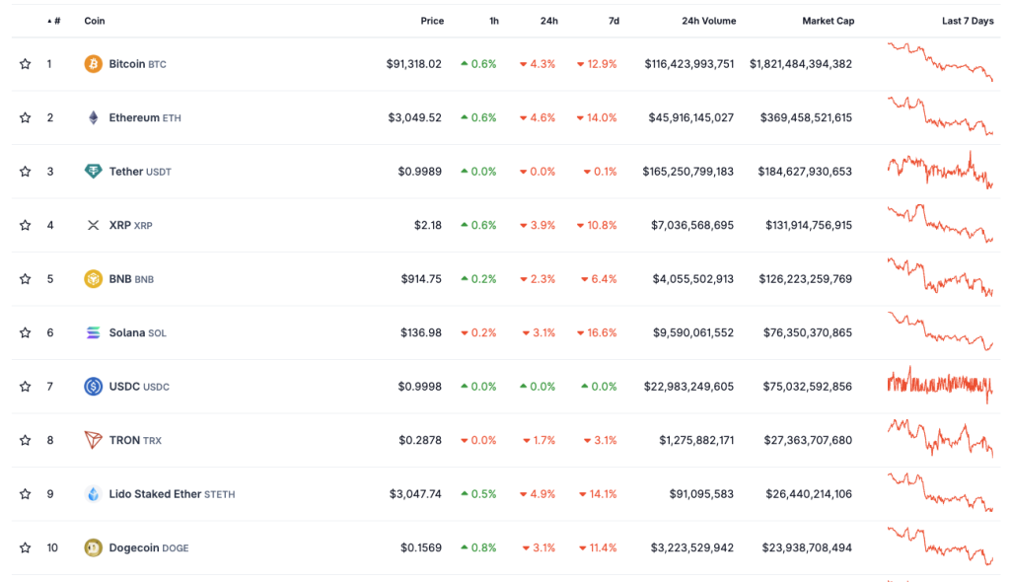Sort table by 7d column header
This screenshot has height=582, width=1010.
(x=613, y=21)
